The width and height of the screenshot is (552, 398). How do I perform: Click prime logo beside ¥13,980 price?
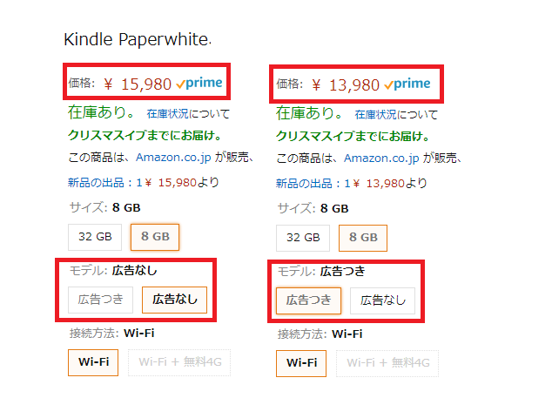407,84
